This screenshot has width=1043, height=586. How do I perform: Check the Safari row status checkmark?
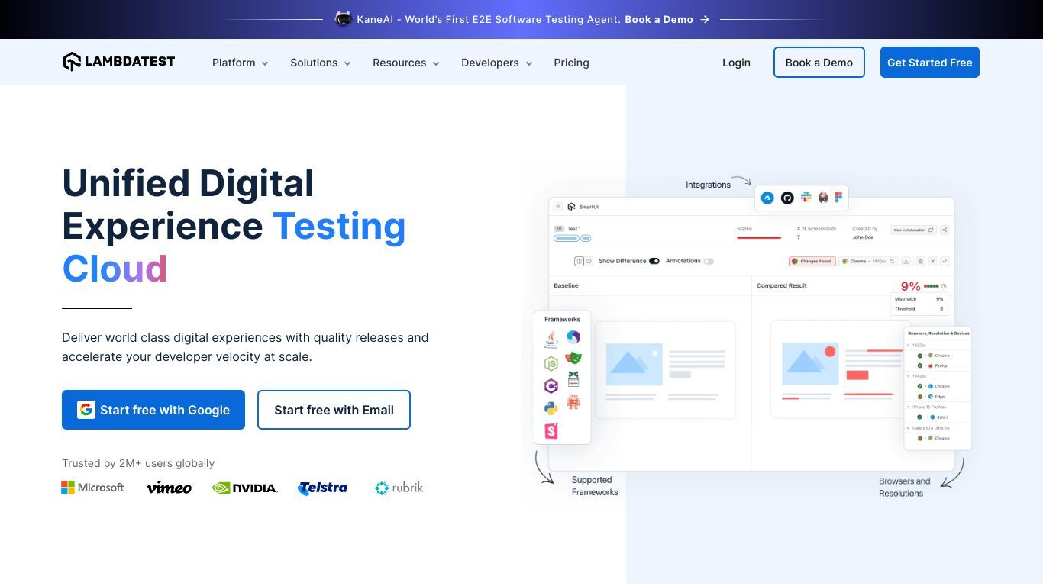tap(919, 417)
